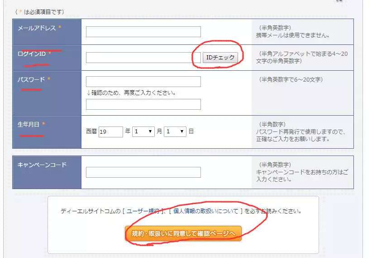This screenshot has height=258, width=391.
Task: Open the birth month (月) dropdown
Action: [x=143, y=131]
